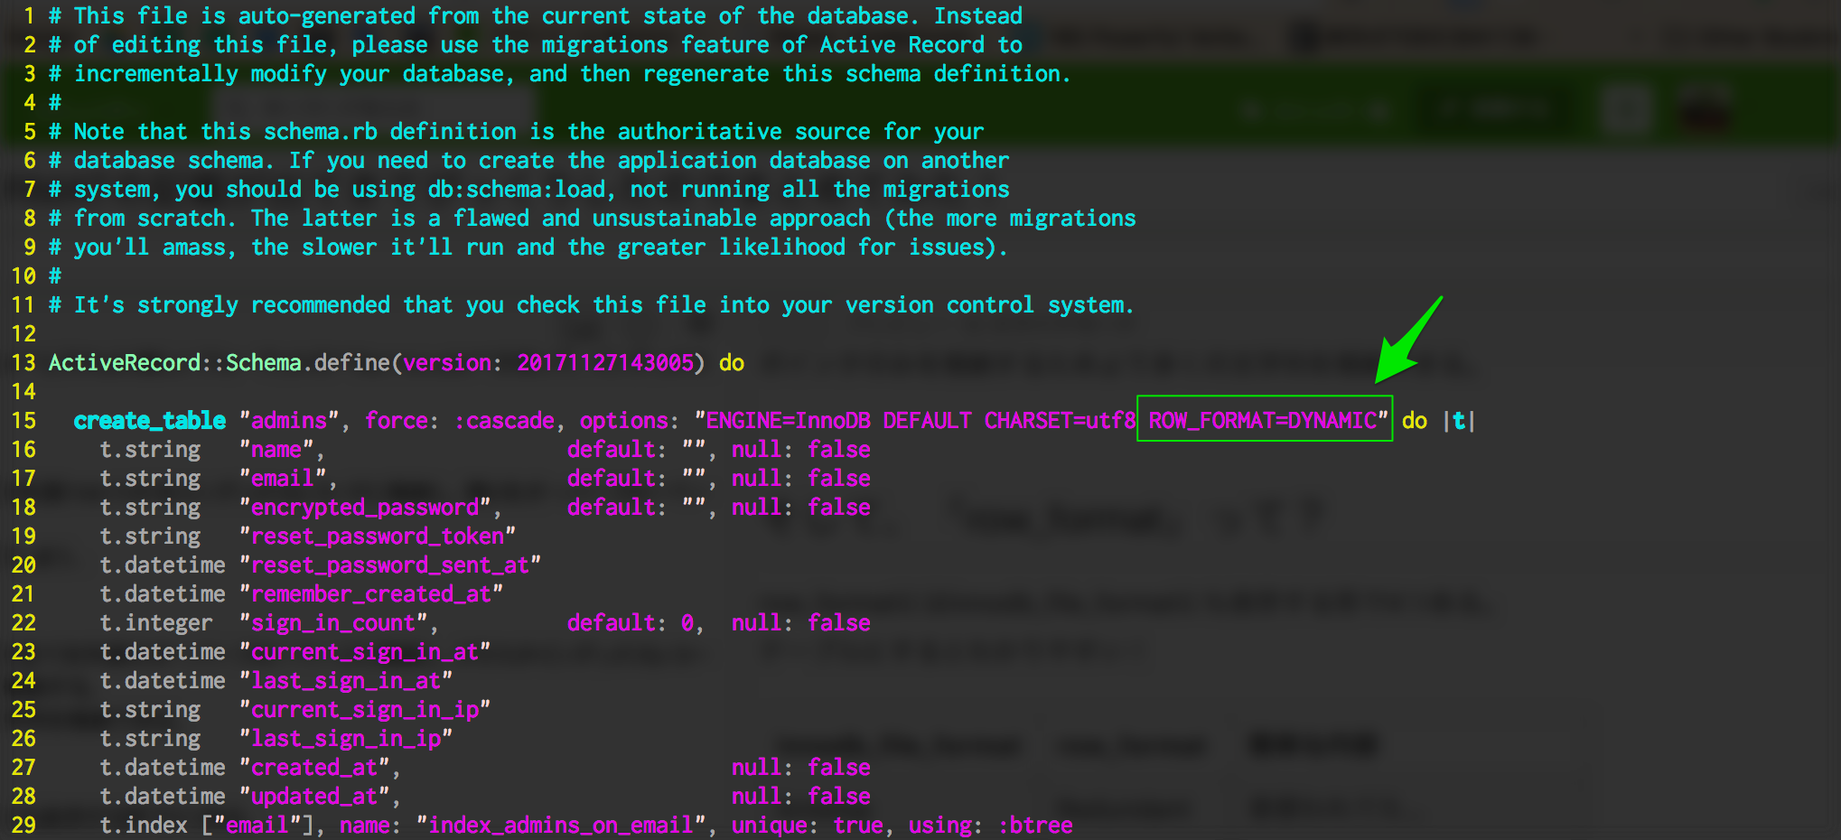Select the "remember_created_at" column name

pyautogui.click(x=371, y=594)
